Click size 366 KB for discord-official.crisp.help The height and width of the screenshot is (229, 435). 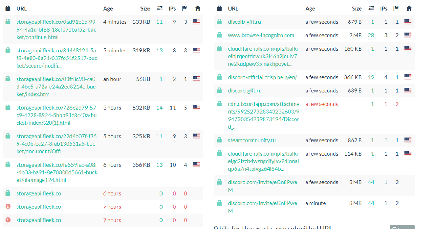click(x=353, y=77)
